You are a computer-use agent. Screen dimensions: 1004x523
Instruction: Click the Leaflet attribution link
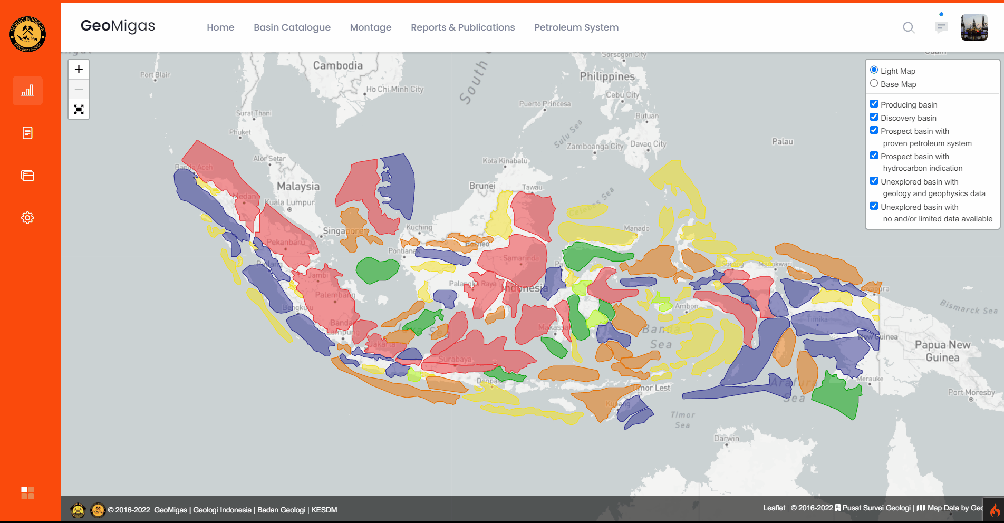[774, 508]
